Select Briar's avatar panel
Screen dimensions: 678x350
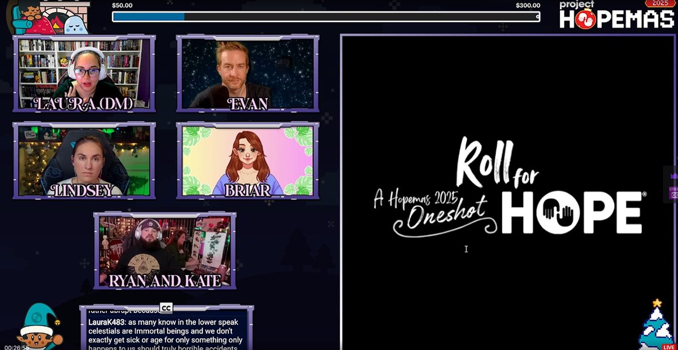pyautogui.click(x=247, y=161)
